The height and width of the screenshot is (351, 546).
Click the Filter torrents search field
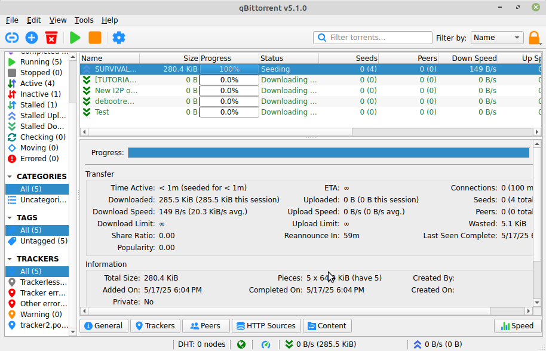(x=373, y=38)
